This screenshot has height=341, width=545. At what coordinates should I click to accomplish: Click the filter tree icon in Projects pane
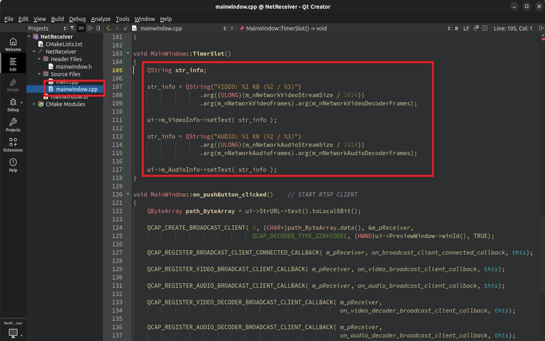point(73,28)
